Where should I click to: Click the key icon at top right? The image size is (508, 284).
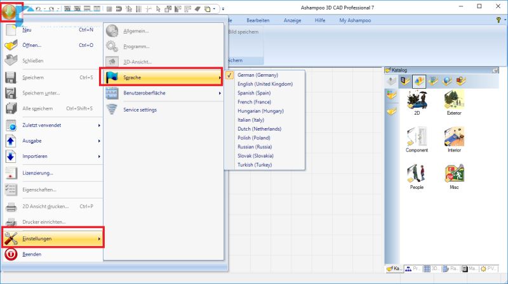point(498,20)
